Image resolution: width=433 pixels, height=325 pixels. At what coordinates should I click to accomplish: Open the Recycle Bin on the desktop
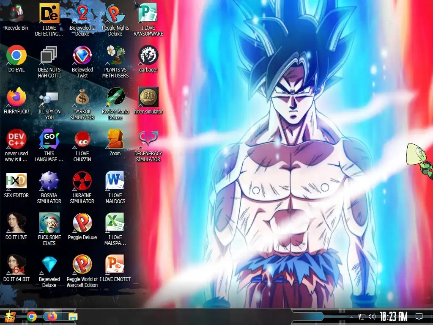(16, 17)
